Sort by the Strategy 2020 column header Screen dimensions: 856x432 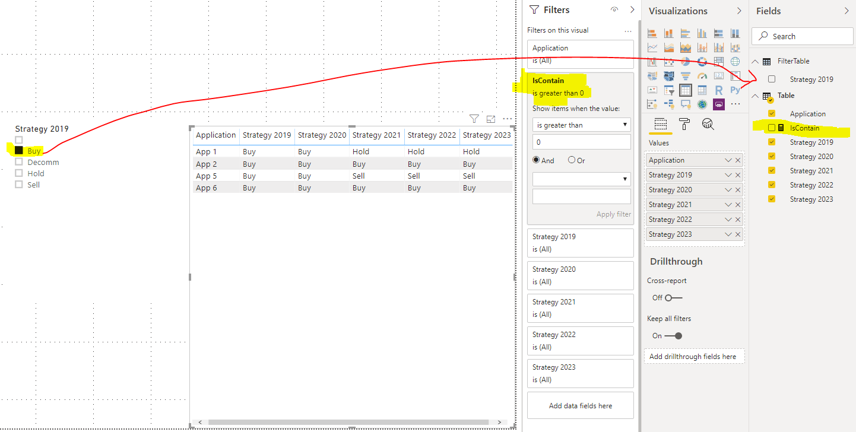(322, 135)
